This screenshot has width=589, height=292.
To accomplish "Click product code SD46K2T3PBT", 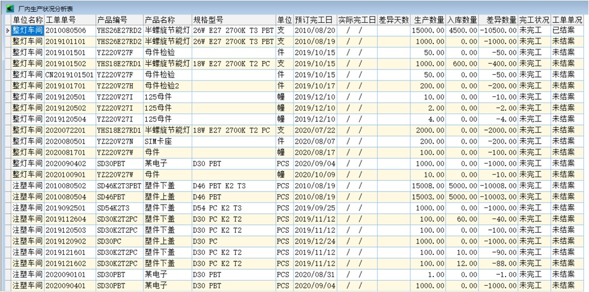I will point(119,186).
